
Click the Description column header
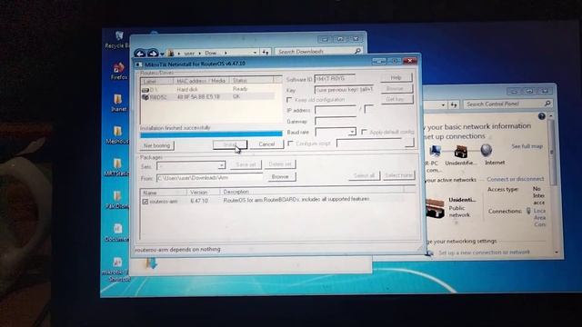(x=312, y=192)
